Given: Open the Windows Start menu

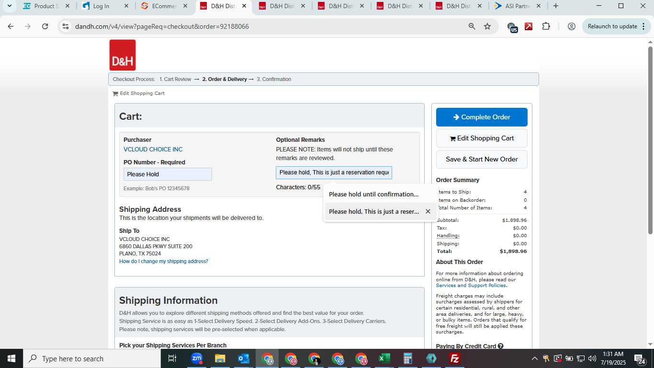Looking at the screenshot, I should click(11, 358).
